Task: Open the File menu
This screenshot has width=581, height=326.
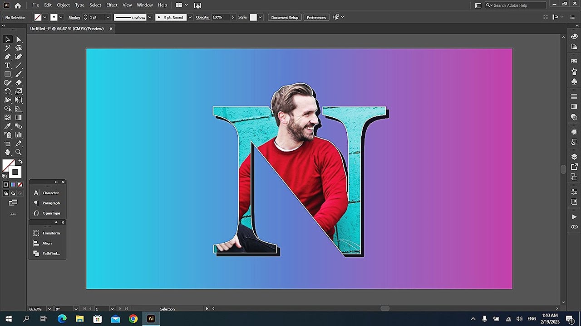Action: (x=35, y=5)
